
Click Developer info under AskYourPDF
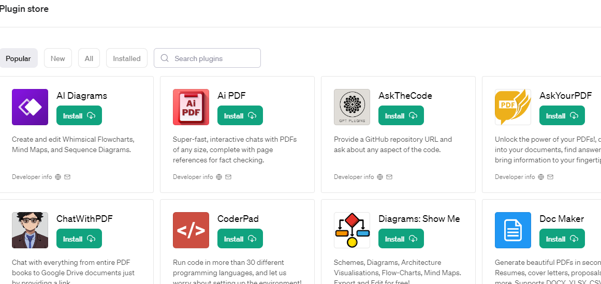pos(515,177)
